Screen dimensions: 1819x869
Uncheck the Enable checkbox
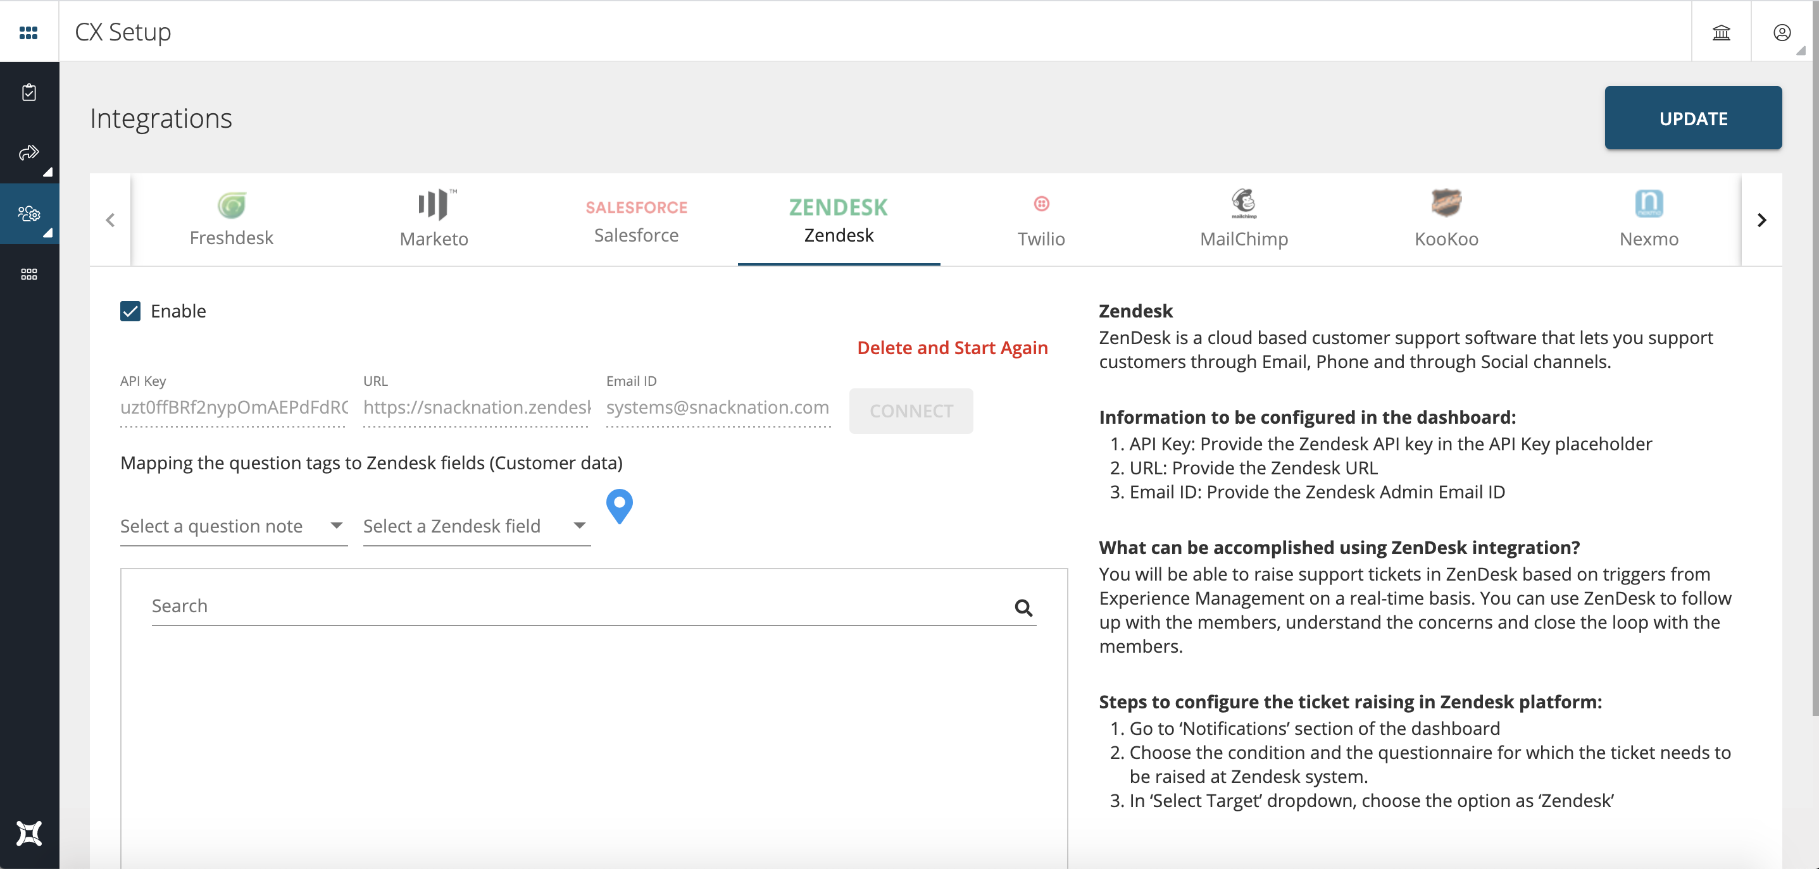130,311
